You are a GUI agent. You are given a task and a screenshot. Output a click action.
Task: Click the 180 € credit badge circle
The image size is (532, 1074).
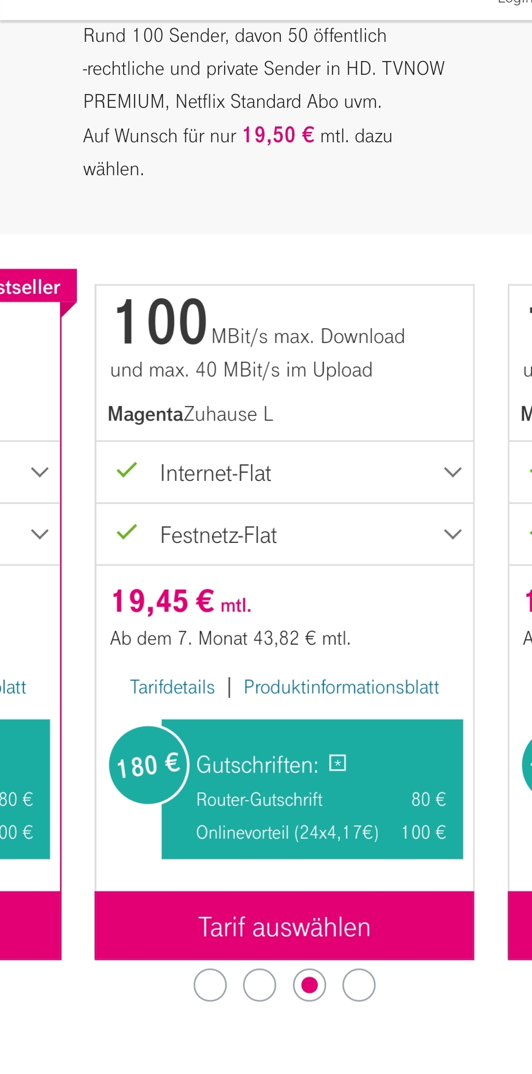click(x=148, y=765)
